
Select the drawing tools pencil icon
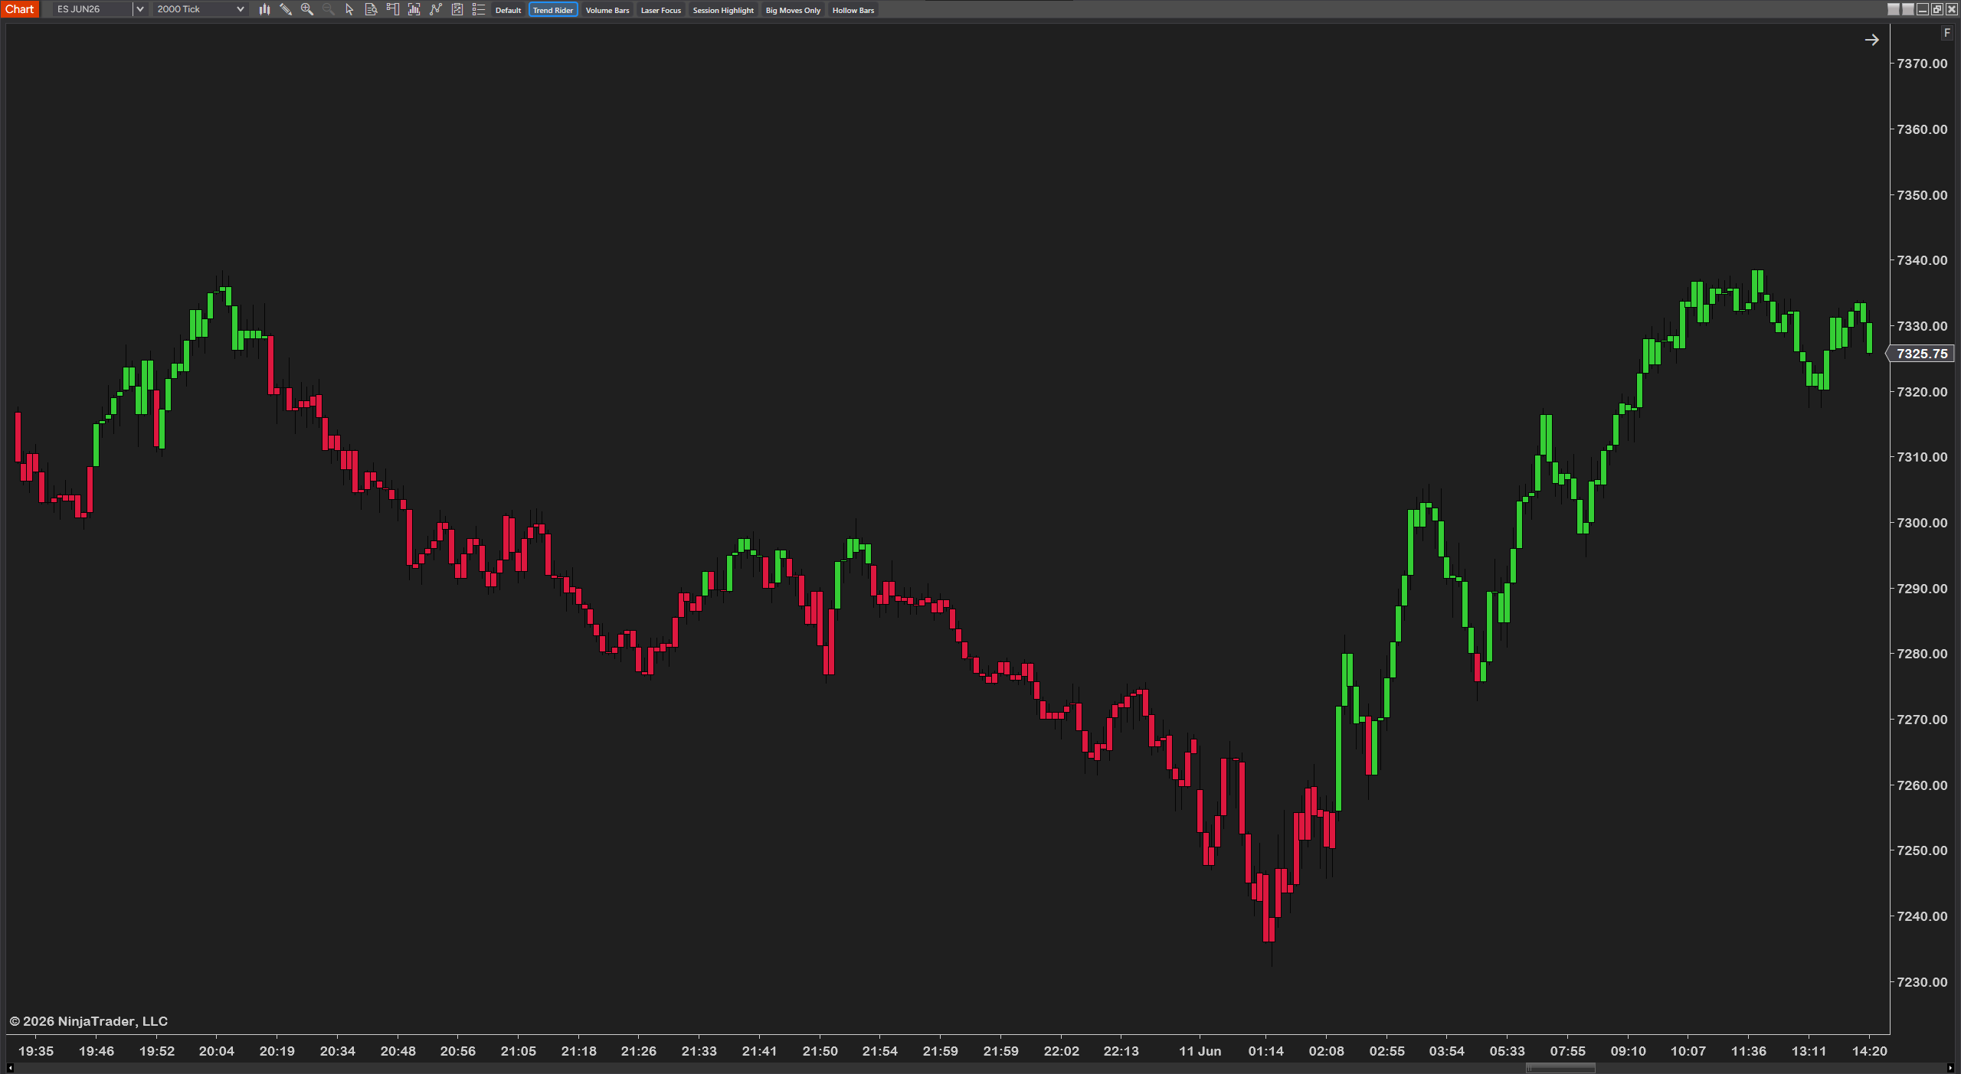coord(286,10)
